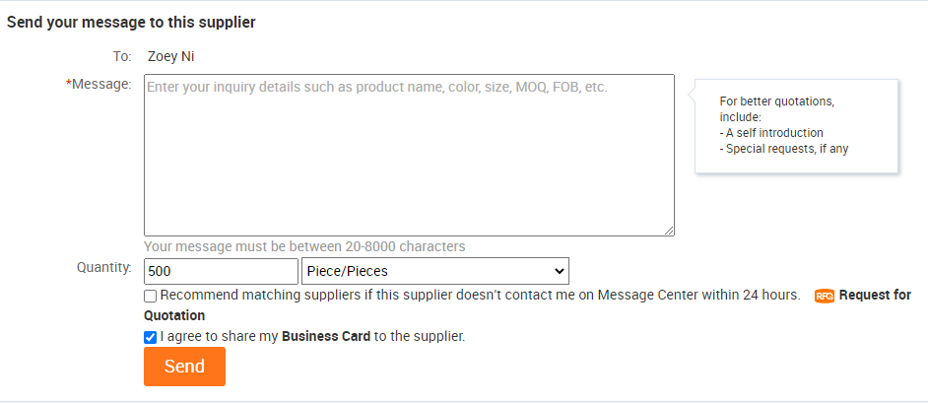Click the 'I agree to share my' label text

[220, 336]
